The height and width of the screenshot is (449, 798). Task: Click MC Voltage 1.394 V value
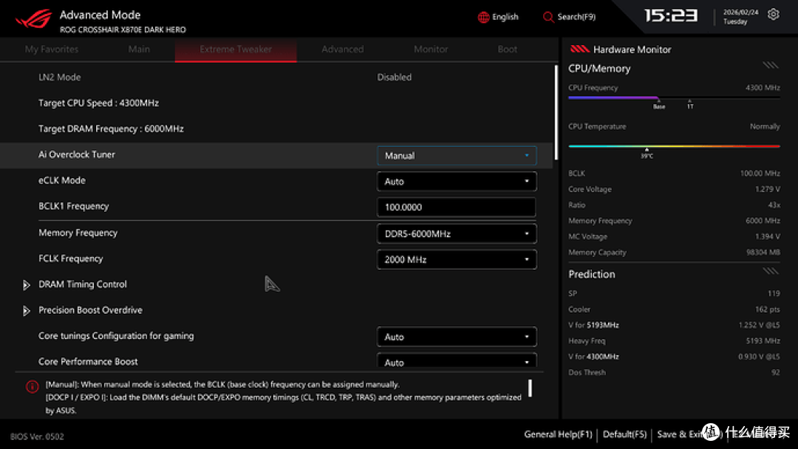pos(768,237)
